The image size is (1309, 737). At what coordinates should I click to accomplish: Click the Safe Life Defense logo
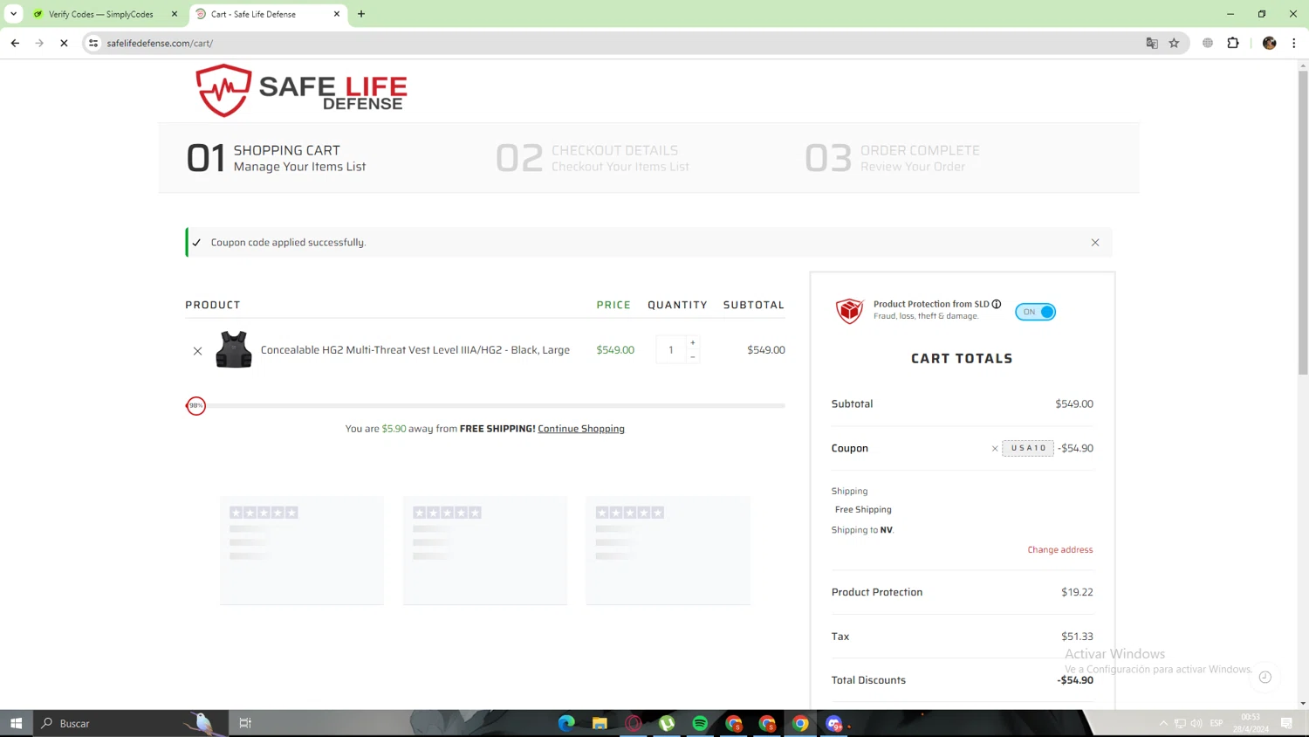301,91
